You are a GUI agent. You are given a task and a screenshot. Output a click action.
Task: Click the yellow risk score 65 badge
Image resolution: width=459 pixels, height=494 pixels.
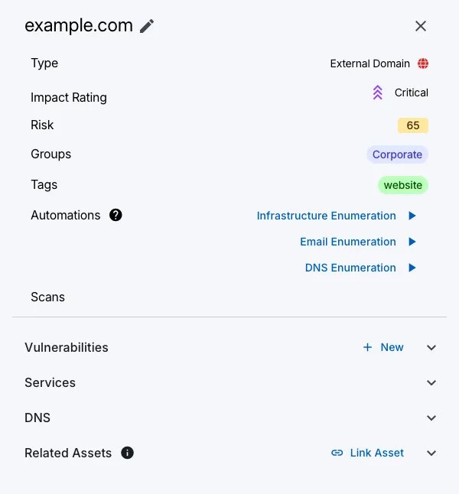(413, 125)
